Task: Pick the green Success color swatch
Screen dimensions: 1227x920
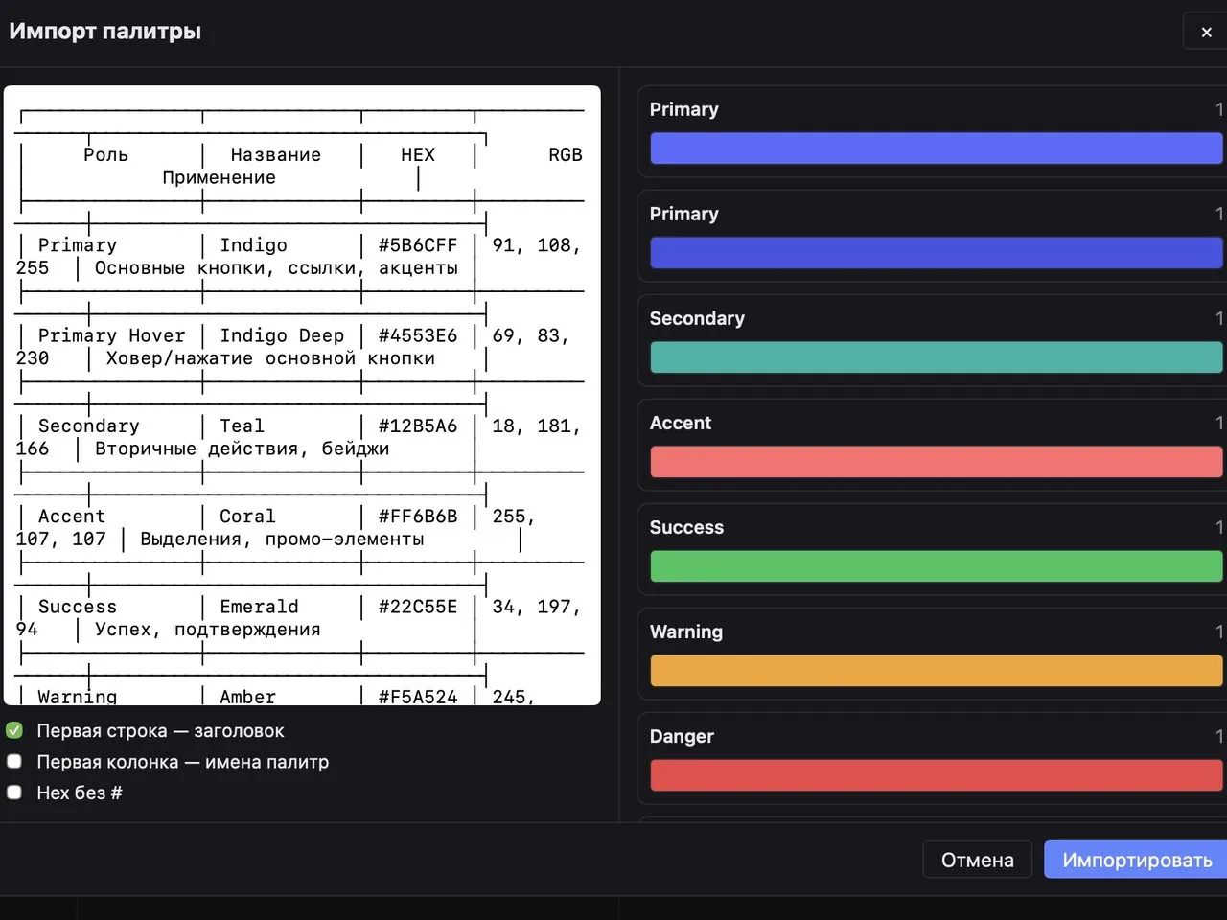Action: coord(937,566)
